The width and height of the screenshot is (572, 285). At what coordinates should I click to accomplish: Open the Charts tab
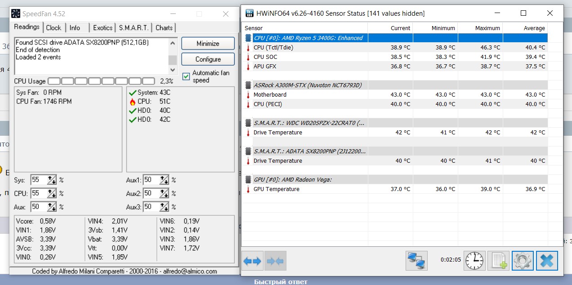[164, 28]
